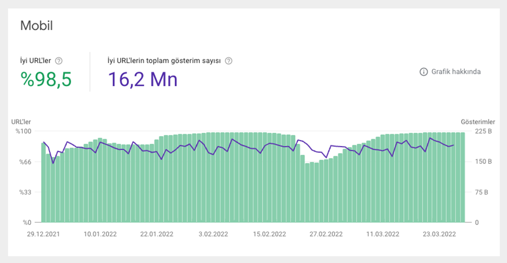Click the %100 label on left axis
Screen dimensions: 507x263
(24, 131)
